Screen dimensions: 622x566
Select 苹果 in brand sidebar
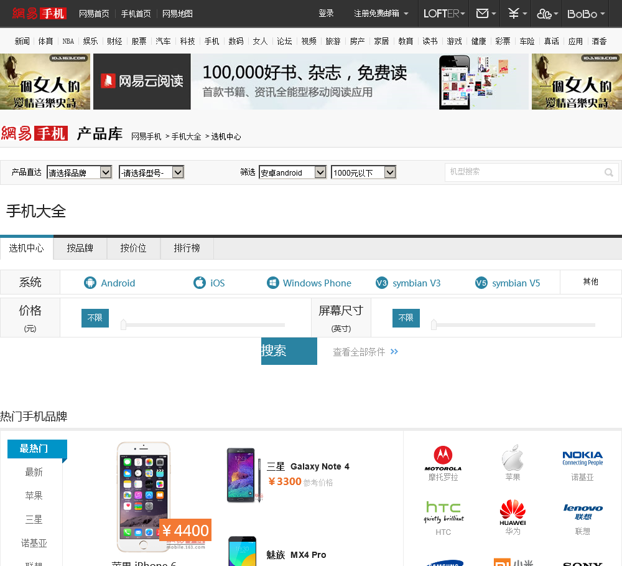(34, 496)
